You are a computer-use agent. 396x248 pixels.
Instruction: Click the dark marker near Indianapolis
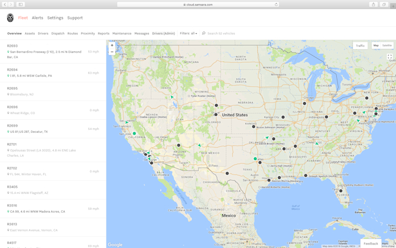click(x=327, y=117)
